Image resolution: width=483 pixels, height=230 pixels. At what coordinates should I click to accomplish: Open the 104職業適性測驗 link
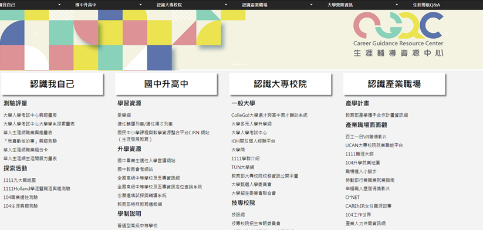(x=21, y=197)
